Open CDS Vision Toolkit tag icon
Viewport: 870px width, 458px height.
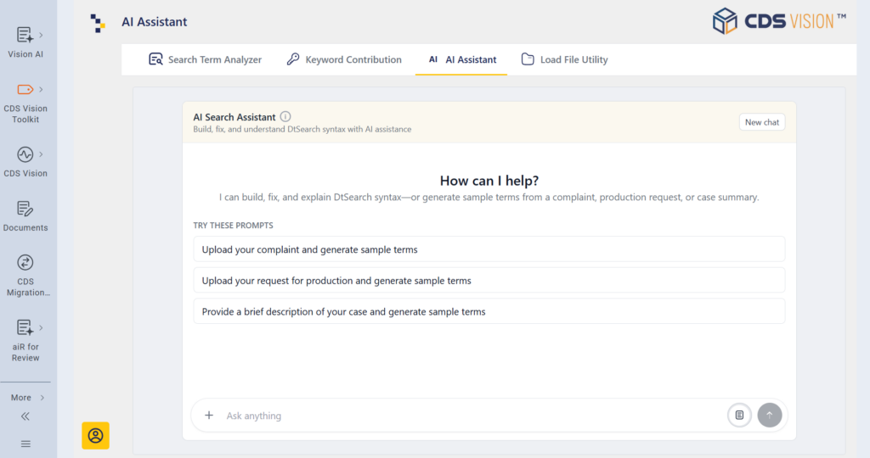click(25, 89)
